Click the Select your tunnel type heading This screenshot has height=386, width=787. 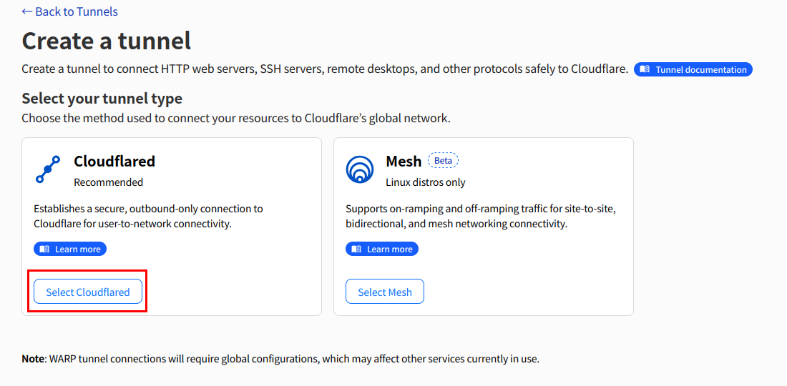[x=102, y=98]
